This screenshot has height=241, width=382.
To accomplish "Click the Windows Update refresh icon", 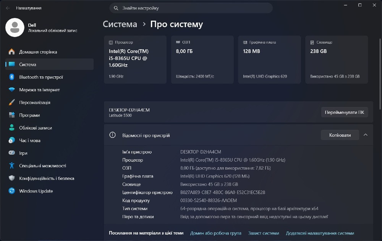I will 12,191.
